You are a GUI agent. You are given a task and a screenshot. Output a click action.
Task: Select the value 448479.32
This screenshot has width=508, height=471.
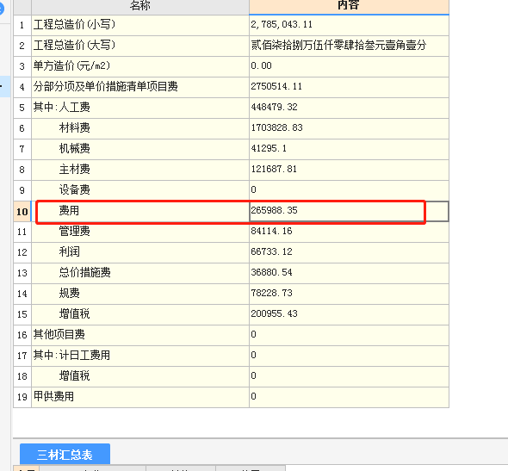(x=349, y=108)
